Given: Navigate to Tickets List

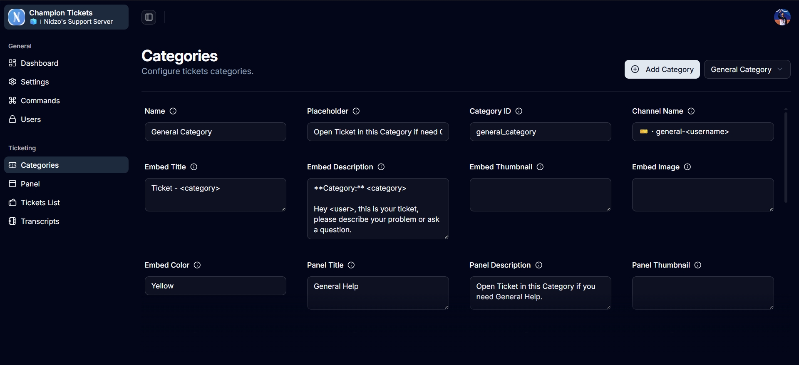Looking at the screenshot, I should 40,203.
